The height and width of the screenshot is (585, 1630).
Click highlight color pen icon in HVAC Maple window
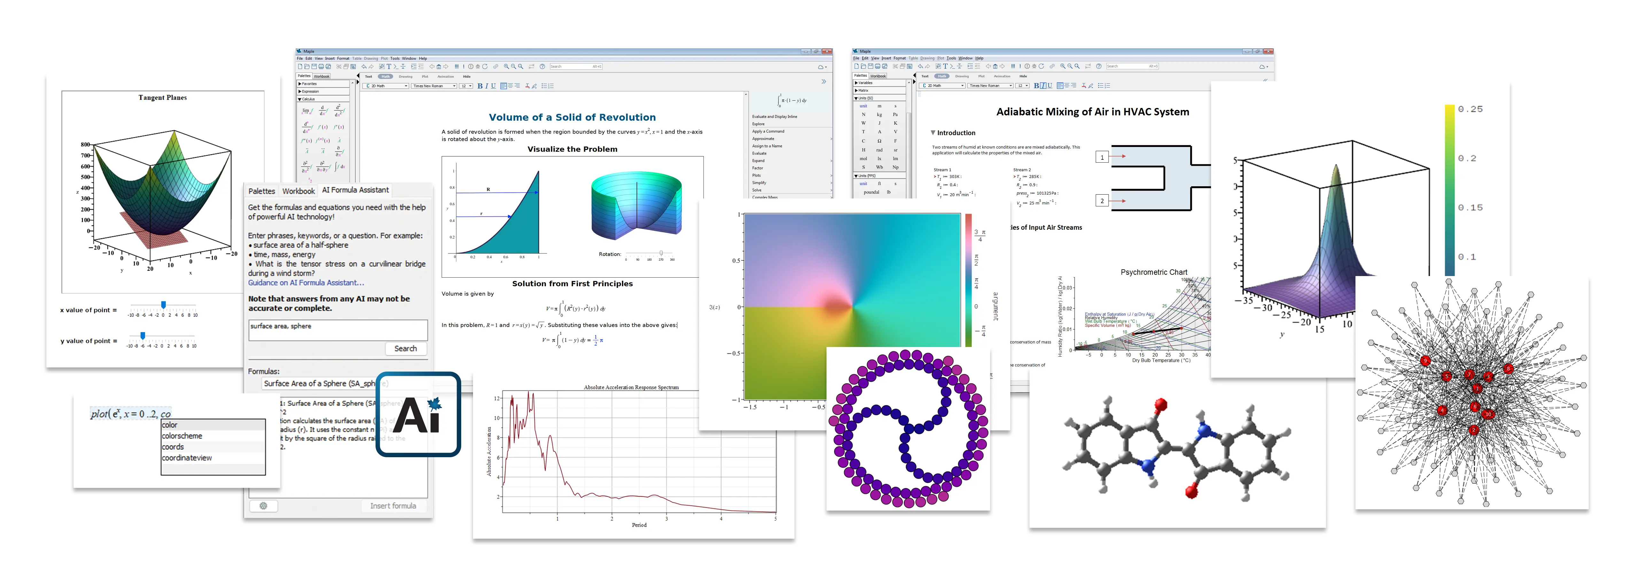[x=1091, y=85]
